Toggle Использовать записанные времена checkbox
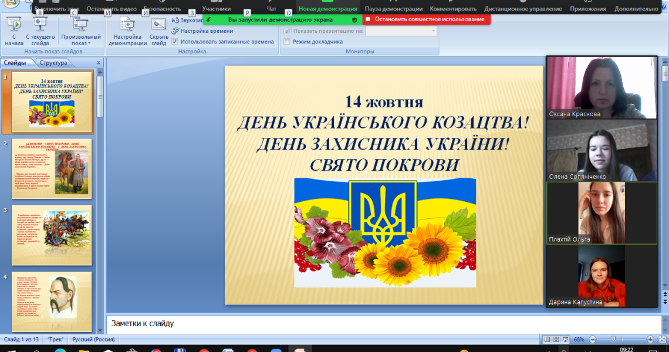 click(174, 42)
